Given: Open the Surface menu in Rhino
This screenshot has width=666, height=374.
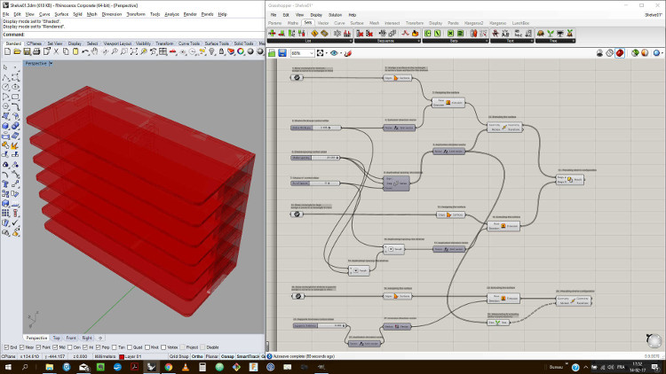Looking at the screenshot, I should [61, 14].
